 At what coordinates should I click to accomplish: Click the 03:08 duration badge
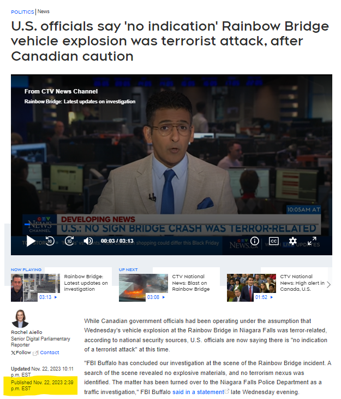[x=155, y=297]
